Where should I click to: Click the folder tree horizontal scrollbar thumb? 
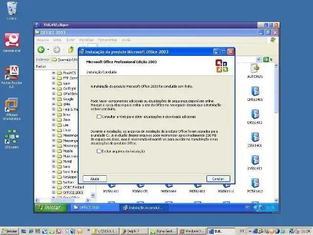[63, 200]
